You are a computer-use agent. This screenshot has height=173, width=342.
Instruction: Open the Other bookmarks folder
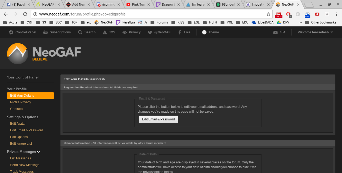pyautogui.click(x=321, y=22)
